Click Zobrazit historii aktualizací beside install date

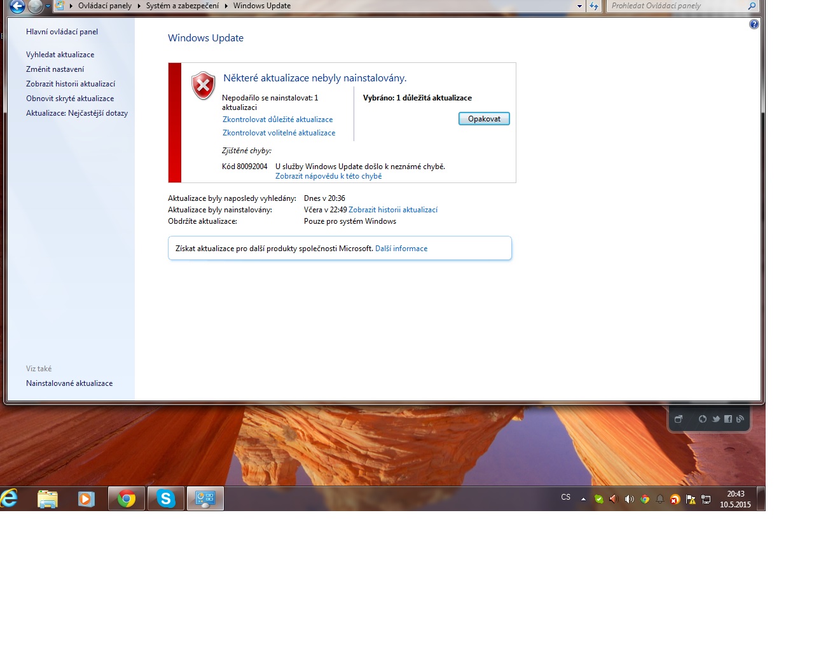(x=393, y=210)
